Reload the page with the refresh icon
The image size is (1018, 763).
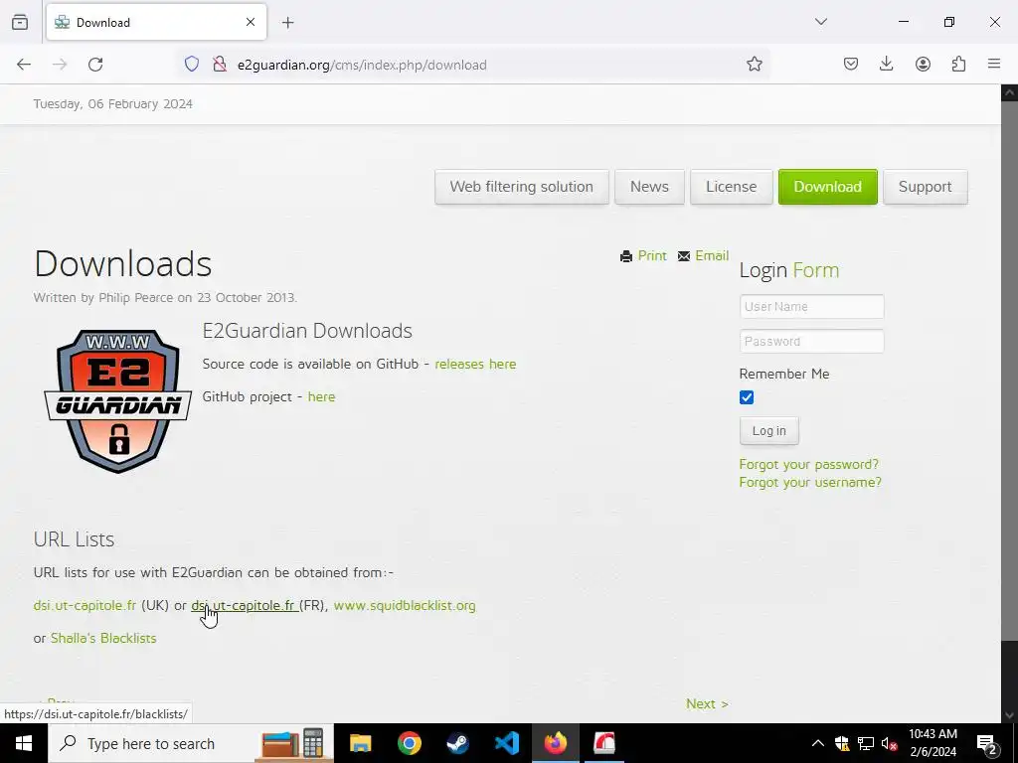(95, 65)
